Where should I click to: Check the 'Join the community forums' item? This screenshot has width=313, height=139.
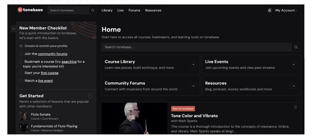(21, 54)
